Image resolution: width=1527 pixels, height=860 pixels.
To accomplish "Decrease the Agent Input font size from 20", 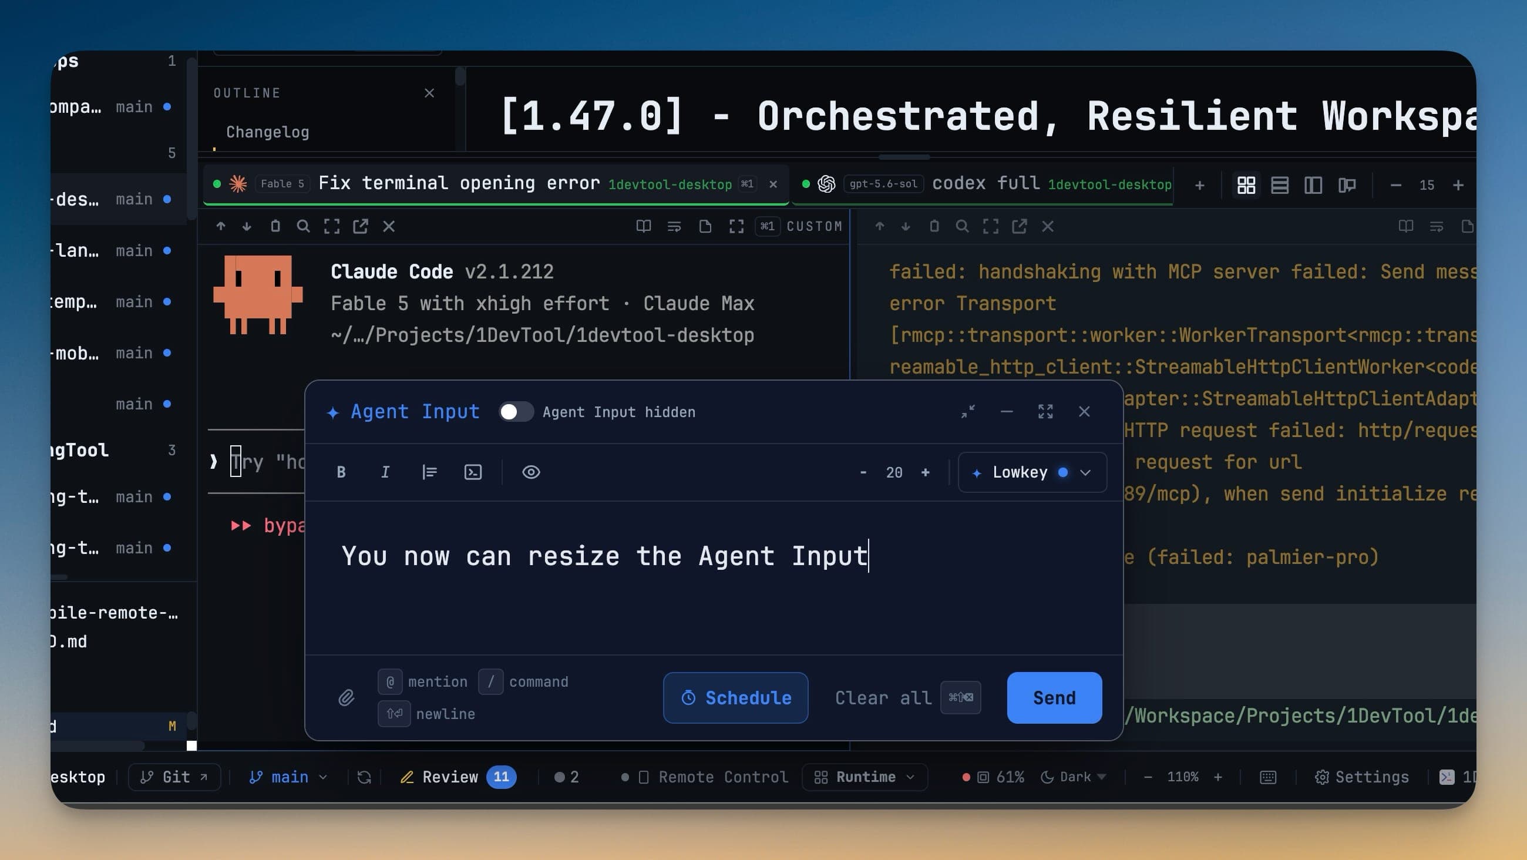I will point(863,472).
